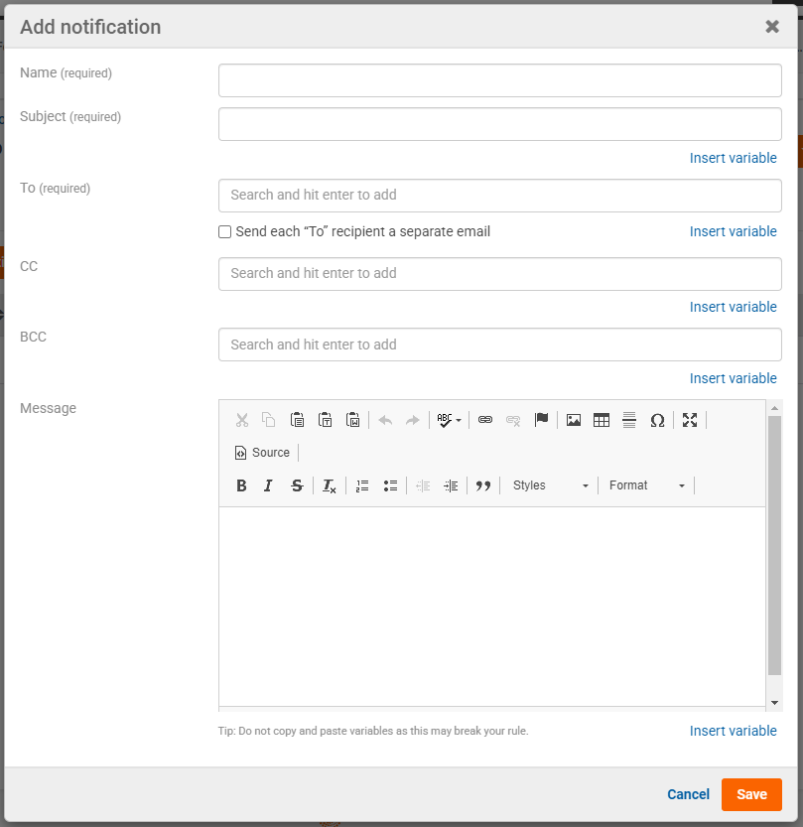Screen dimensions: 803x827
Task: Insert a numbered list
Action: click(362, 485)
